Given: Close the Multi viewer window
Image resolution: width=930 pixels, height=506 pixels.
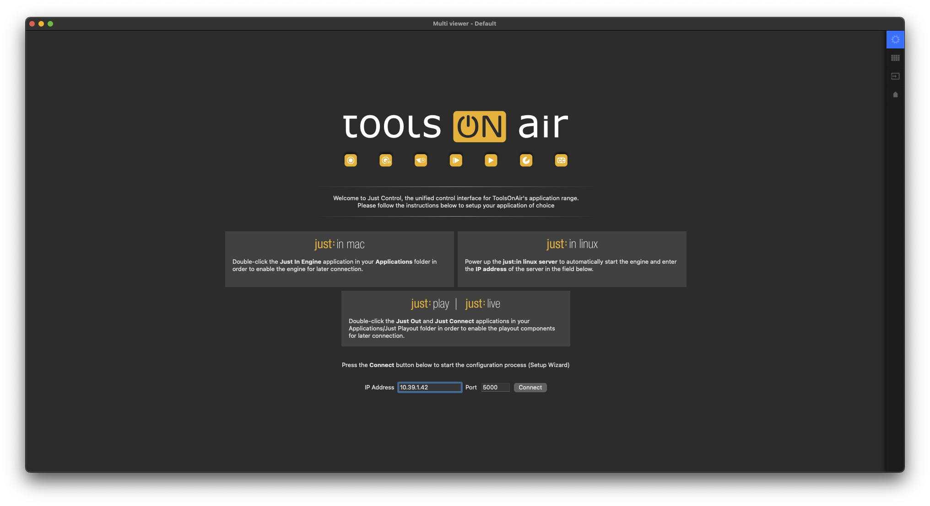Looking at the screenshot, I should (32, 24).
